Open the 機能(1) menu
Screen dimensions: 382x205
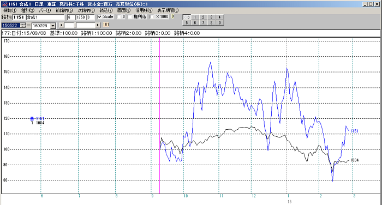tap(10, 10)
